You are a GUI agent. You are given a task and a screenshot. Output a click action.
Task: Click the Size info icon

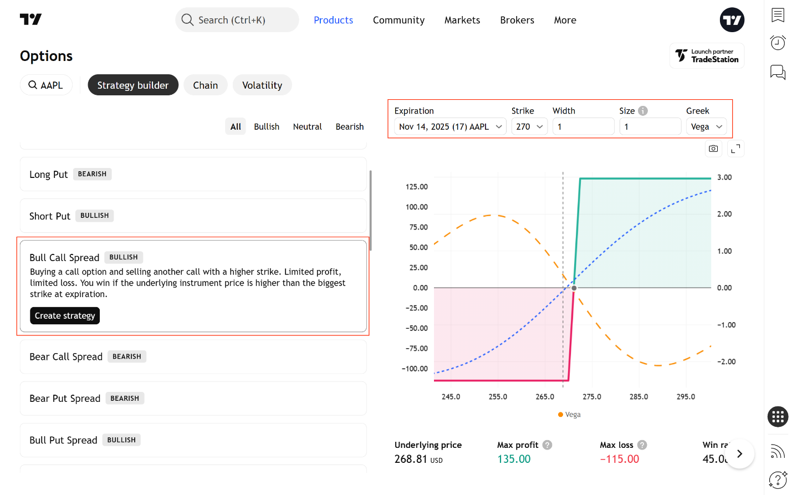point(643,110)
